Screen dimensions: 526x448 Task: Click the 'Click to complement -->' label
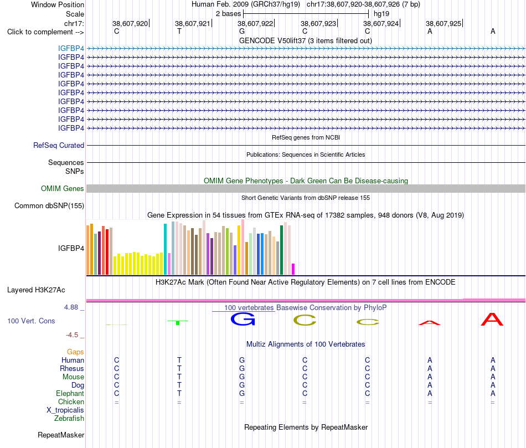click(45, 32)
